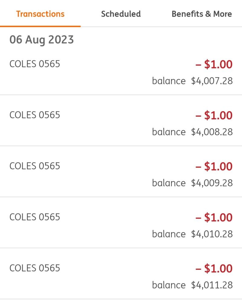Open COLES 0565 transaction with balance $4,007.28
The width and height of the screenshot is (242, 300).
tap(121, 72)
